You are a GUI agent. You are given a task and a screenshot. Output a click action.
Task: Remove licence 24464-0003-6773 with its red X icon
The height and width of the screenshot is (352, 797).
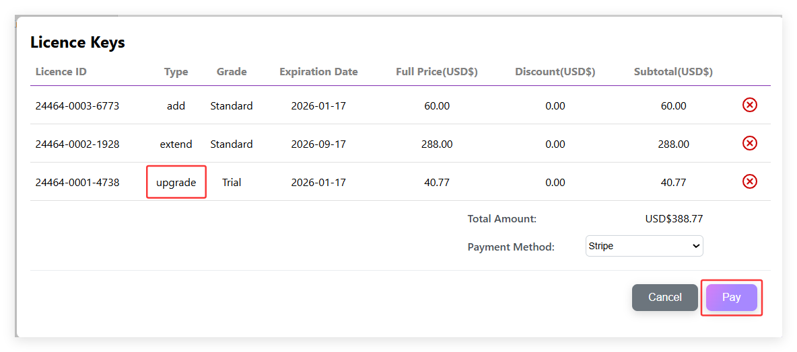[749, 105]
